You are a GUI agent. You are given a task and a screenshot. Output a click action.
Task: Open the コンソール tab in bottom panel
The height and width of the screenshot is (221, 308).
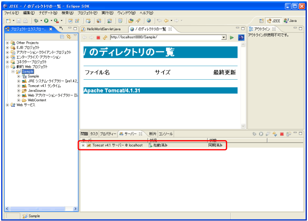tap(166, 134)
